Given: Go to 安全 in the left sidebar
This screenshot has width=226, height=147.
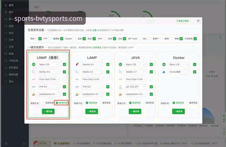Looking at the screenshot, I should click(x=11, y=33).
